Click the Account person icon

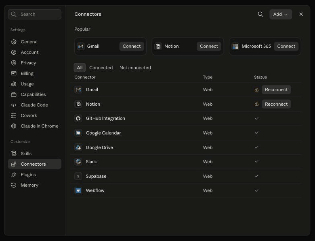coord(14,52)
